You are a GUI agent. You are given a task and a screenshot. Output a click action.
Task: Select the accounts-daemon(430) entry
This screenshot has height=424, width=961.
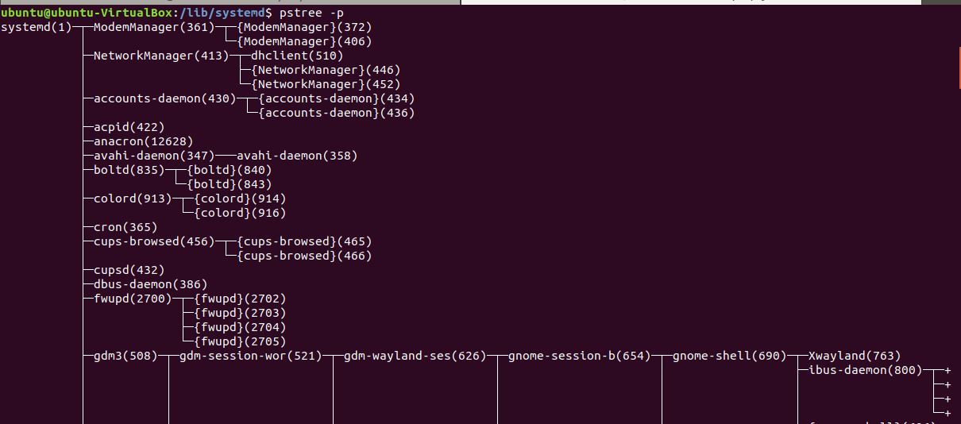(x=164, y=99)
